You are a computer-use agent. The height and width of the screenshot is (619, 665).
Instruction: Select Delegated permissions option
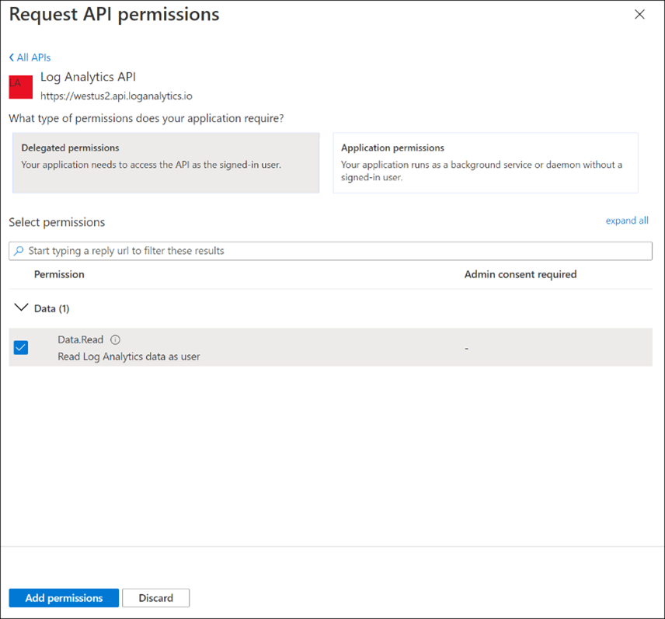[x=165, y=162]
